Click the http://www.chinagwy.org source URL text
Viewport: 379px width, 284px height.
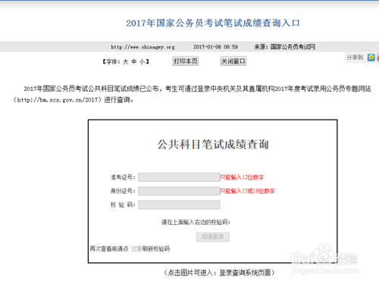pyautogui.click(x=143, y=47)
